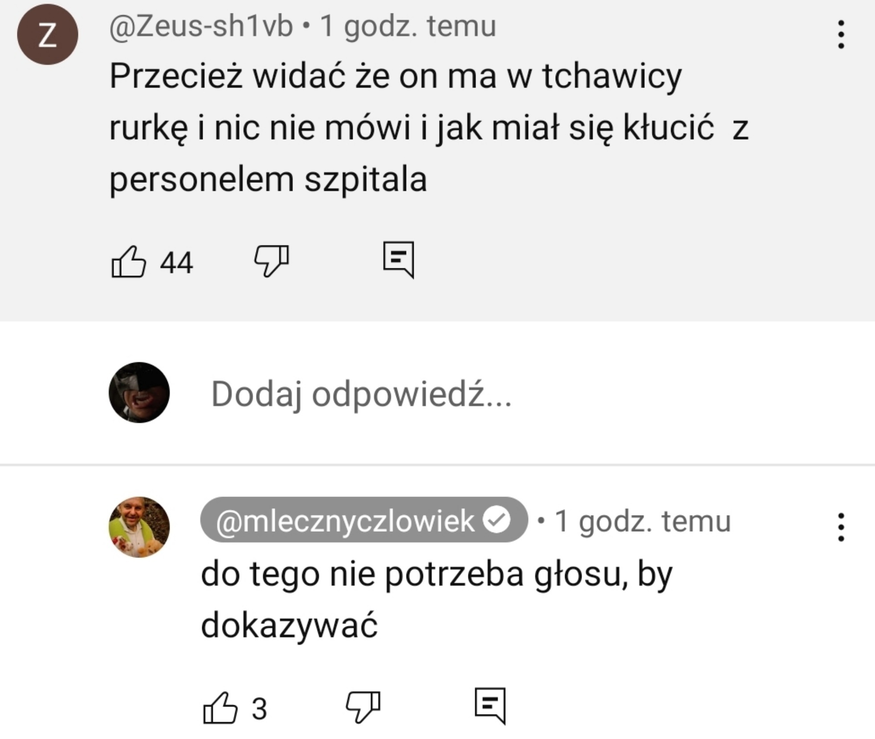
Task: Open the @Zeus-sh1vb username link
Action: pos(201,26)
